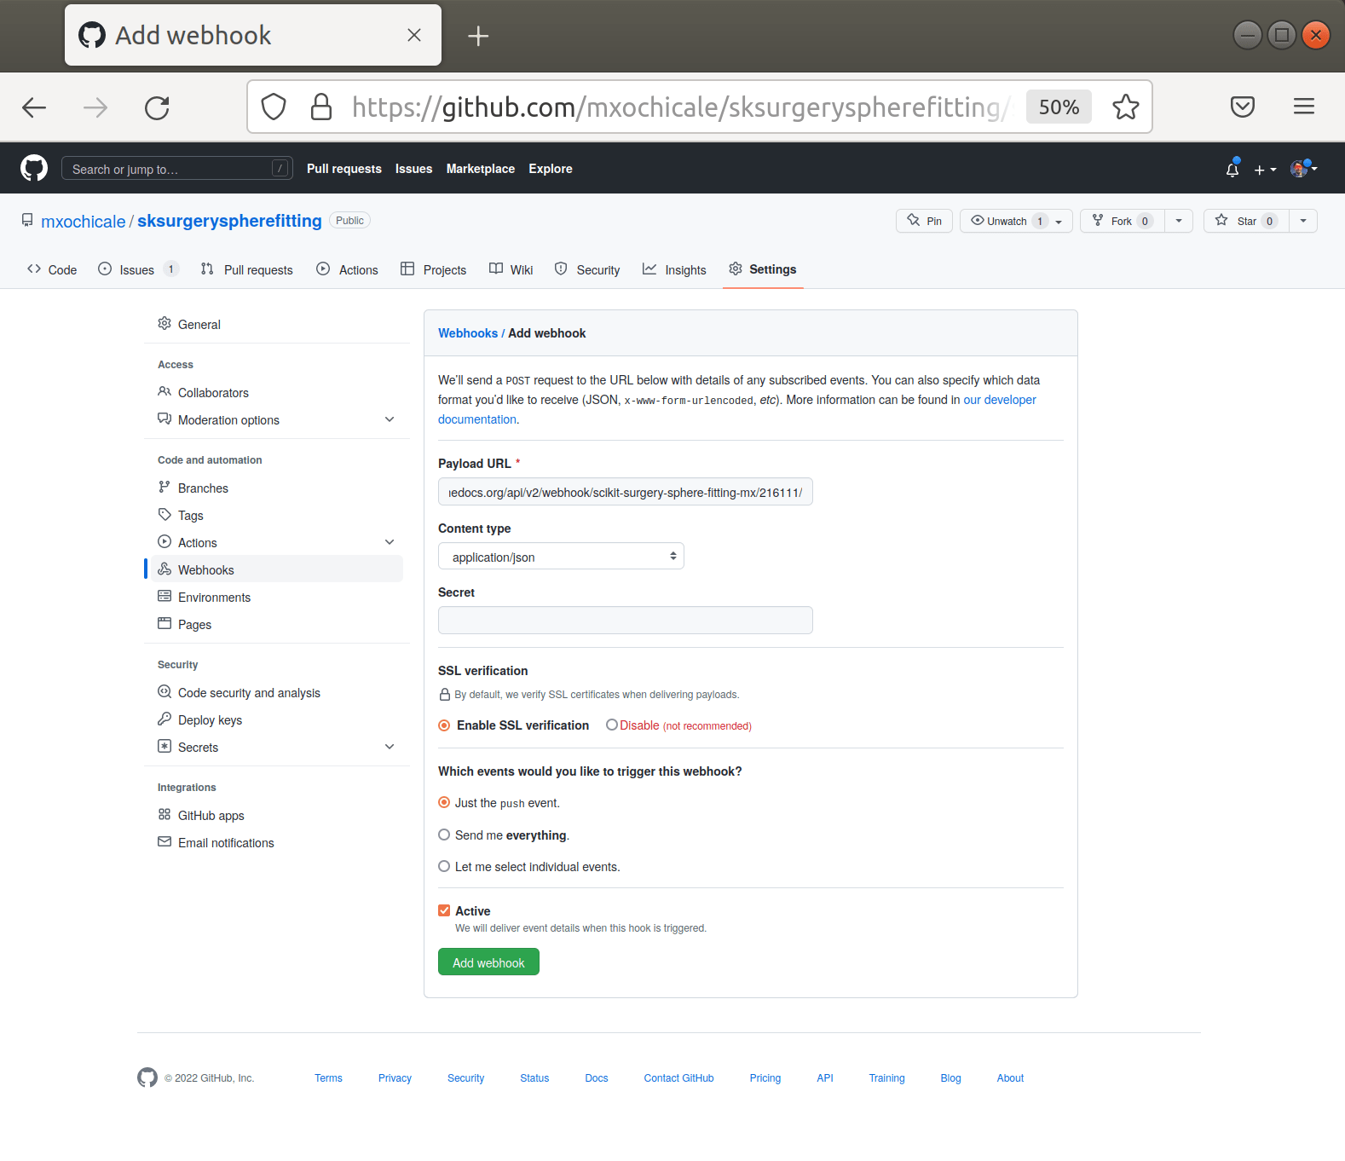Screen dimensions: 1345x1161
Task: Click the mxochicale owner link
Action: 84,222
